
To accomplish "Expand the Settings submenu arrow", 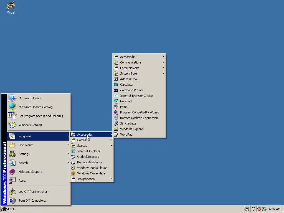I will click(x=68, y=154).
